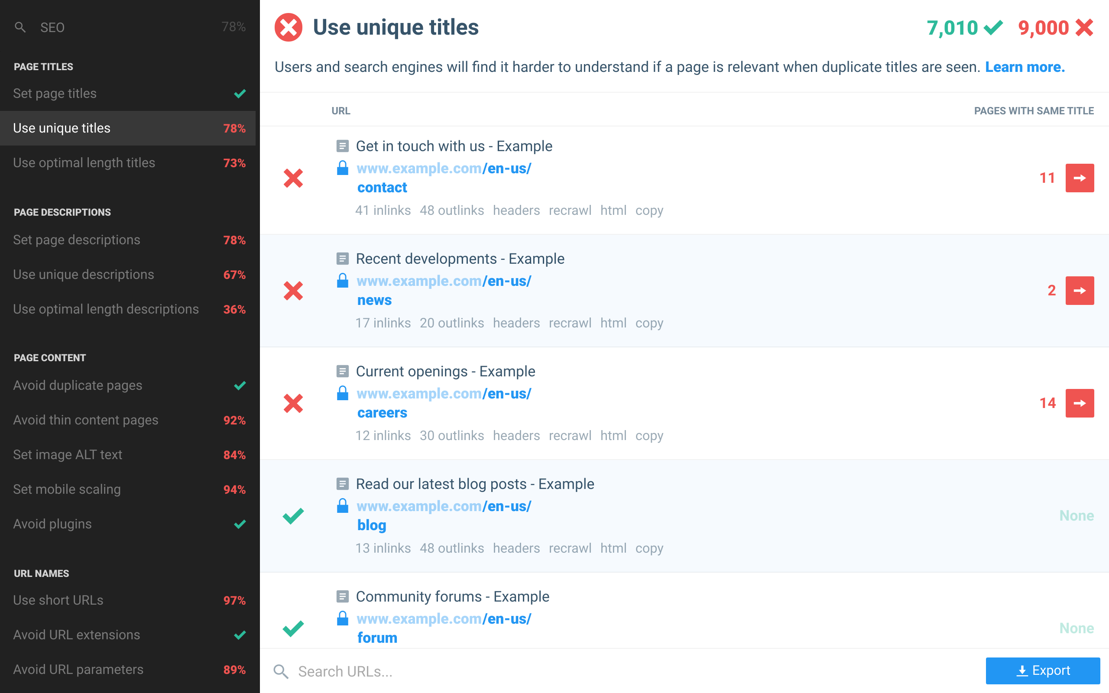
Task: Click the Export button
Action: [x=1043, y=671]
